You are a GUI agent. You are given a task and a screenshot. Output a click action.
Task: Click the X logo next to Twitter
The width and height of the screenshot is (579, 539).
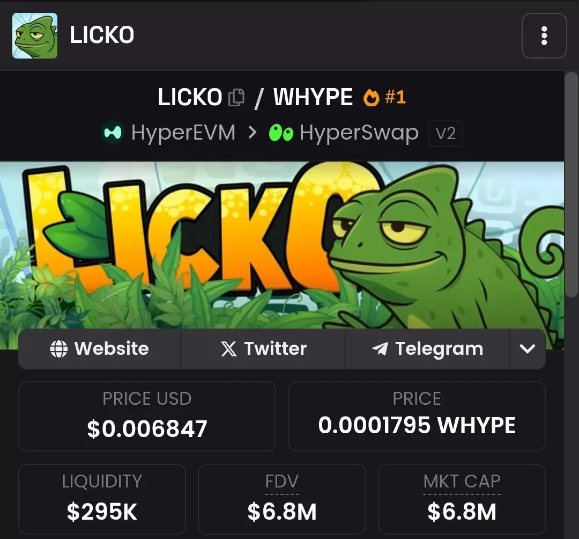pos(229,348)
